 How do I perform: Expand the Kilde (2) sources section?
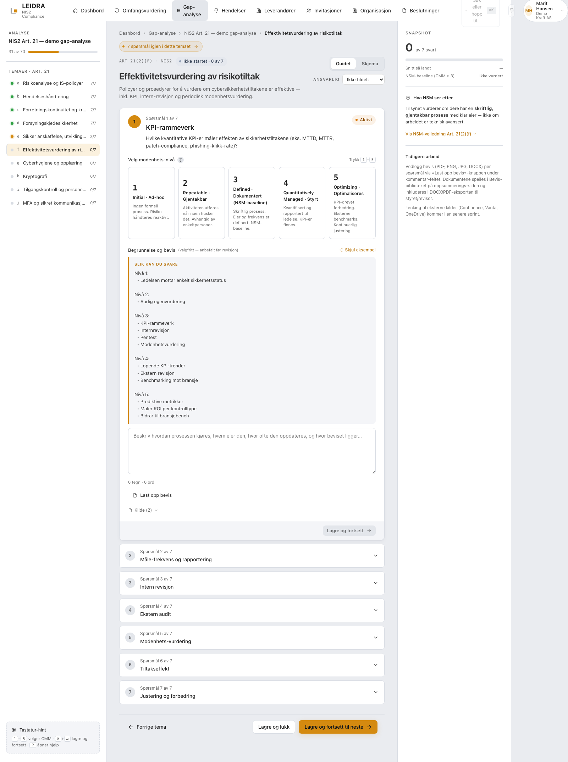[143, 510]
